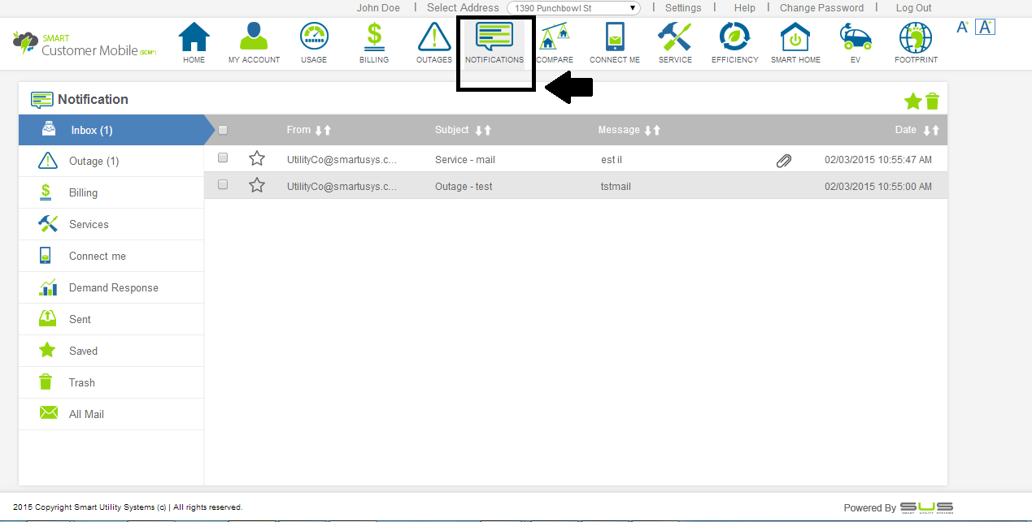The image size is (1032, 522).
Task: Star the Outage - test message
Action: [257, 185]
